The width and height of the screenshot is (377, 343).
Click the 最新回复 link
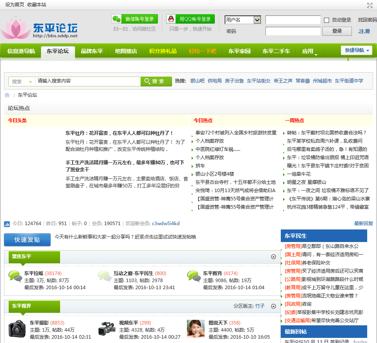coord(364,224)
